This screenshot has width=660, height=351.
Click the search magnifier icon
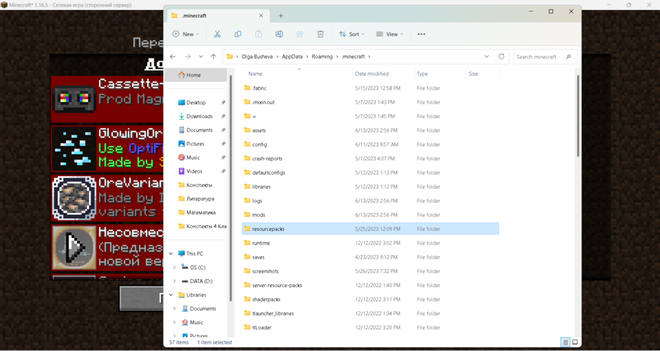point(568,57)
